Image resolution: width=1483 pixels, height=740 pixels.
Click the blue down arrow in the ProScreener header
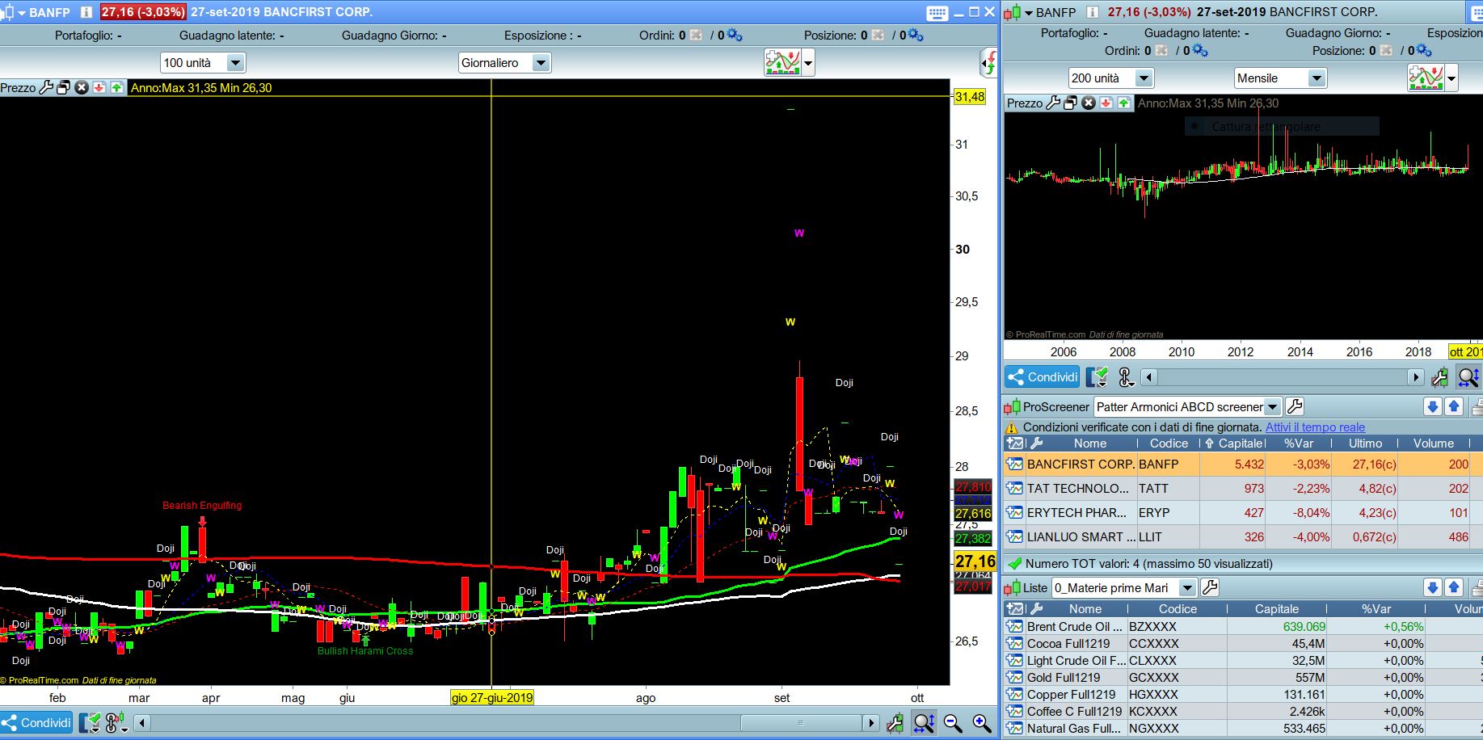[x=1433, y=407]
